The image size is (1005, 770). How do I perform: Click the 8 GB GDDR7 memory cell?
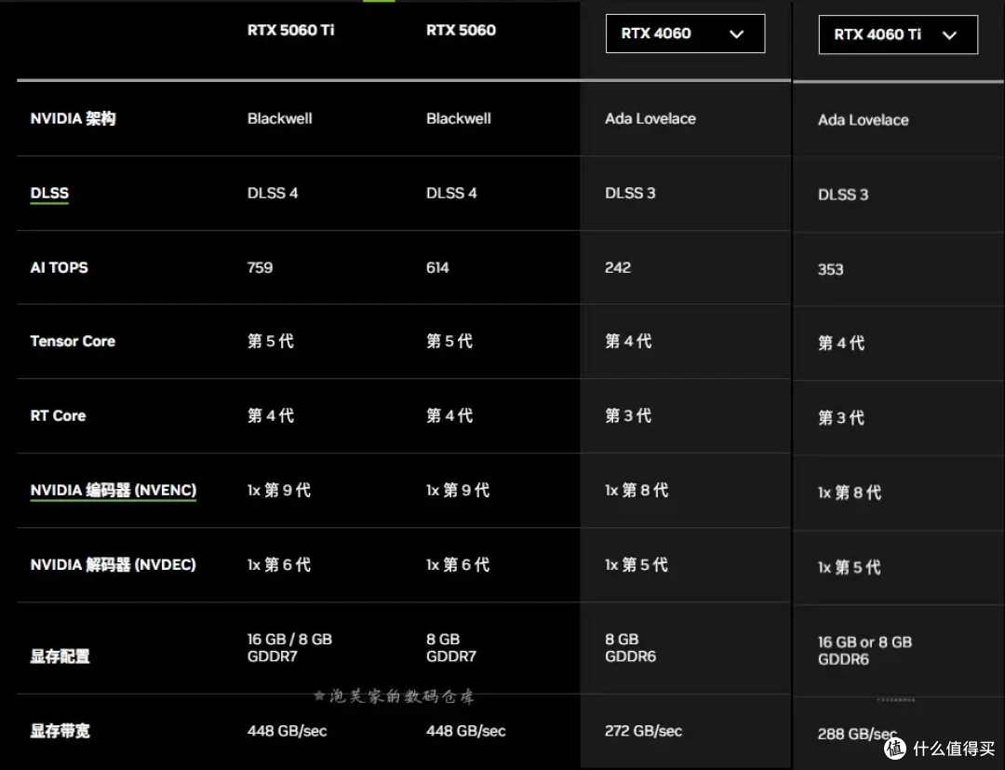[x=451, y=647]
